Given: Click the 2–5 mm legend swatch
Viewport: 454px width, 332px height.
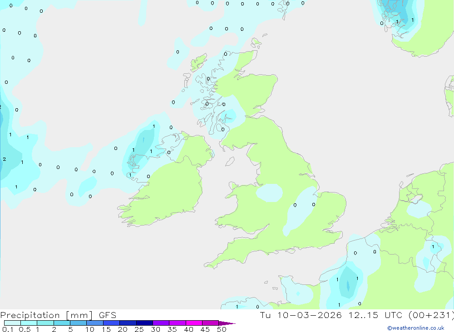Looking at the screenshot, I should coord(62,323).
